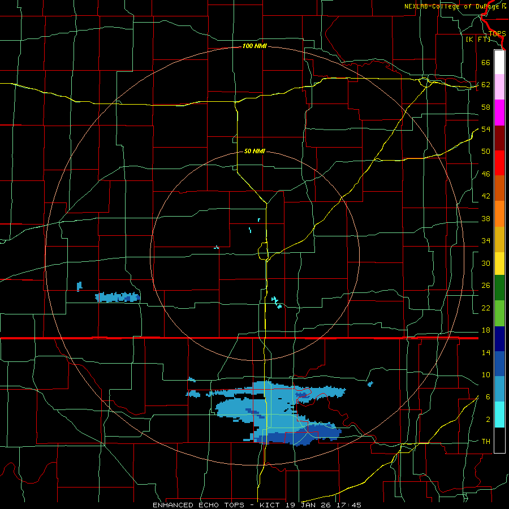This screenshot has width=509, height=509.
Task: Click the dark orange 42-46 legend swatch
Action: [x=499, y=188]
